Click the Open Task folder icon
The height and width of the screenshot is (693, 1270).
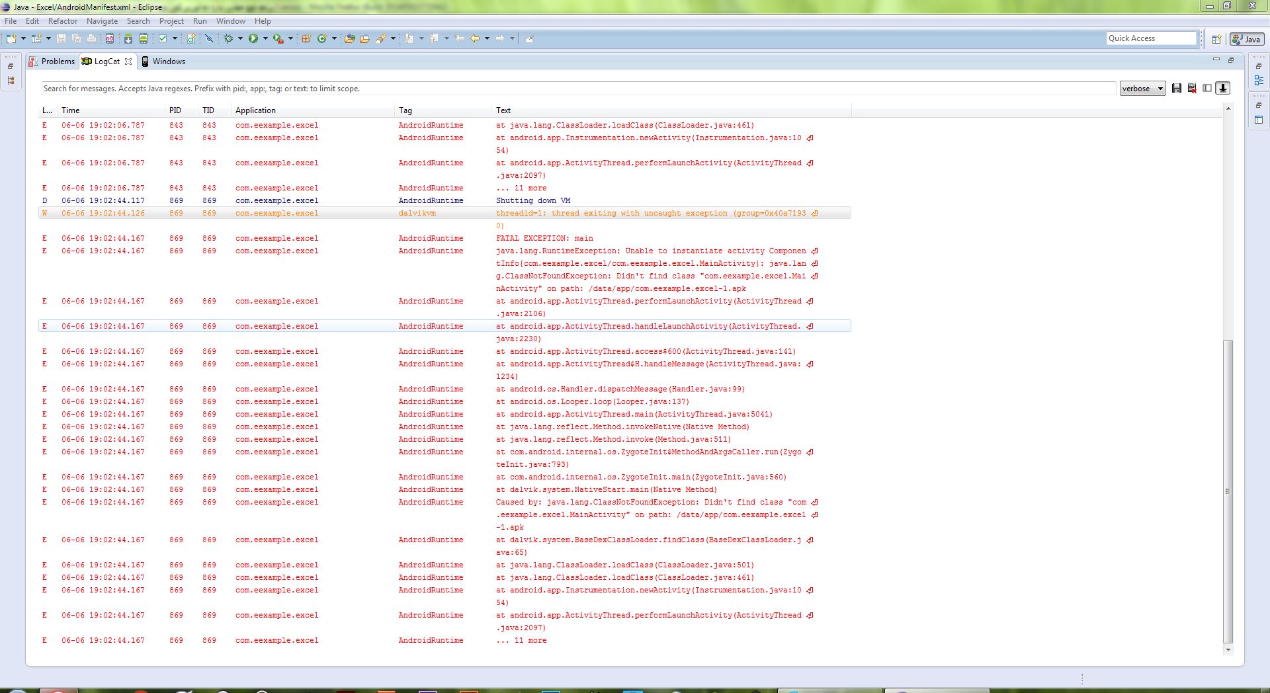point(364,38)
